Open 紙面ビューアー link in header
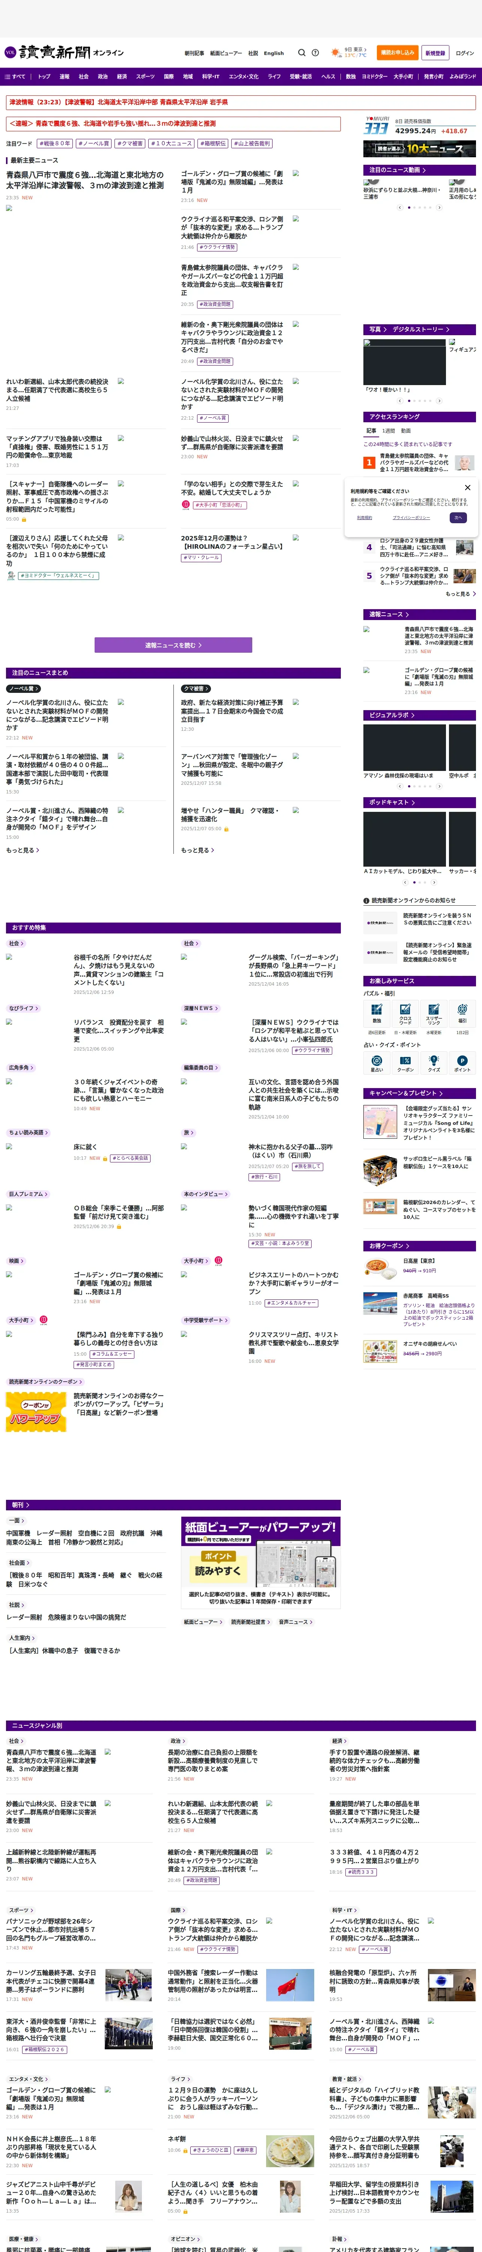The height and width of the screenshot is (2252, 482). (226, 53)
